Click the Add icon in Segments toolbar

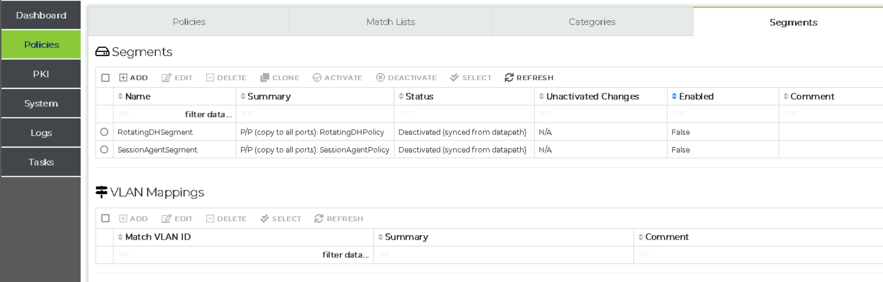tap(123, 78)
